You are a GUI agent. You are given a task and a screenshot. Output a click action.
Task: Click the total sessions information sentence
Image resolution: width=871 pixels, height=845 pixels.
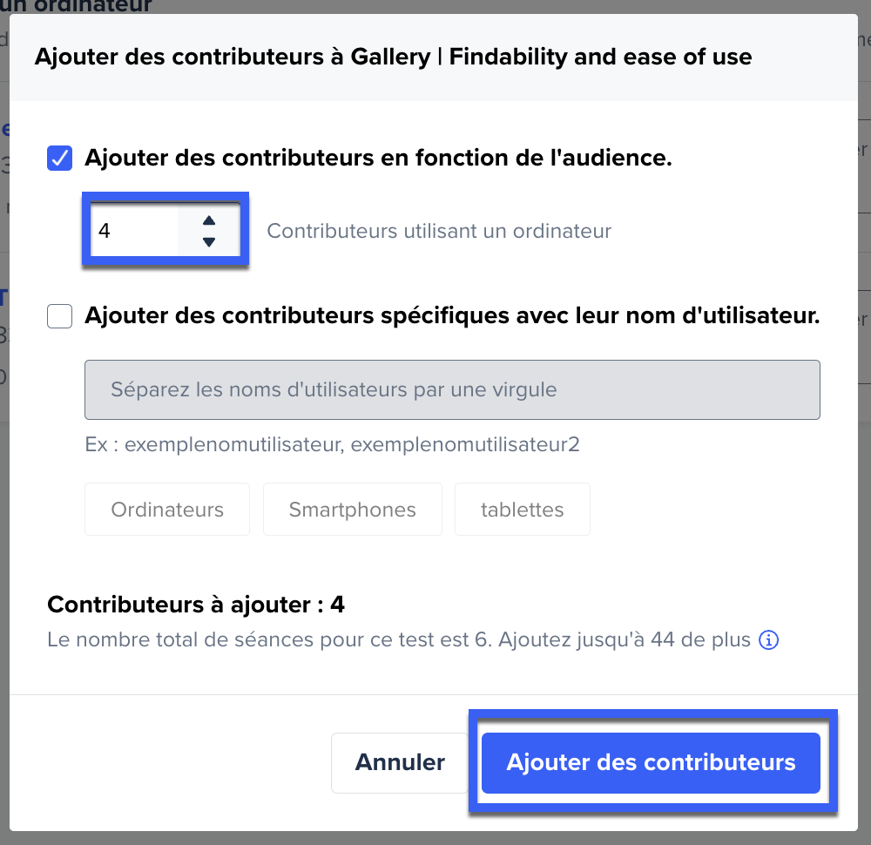click(399, 640)
